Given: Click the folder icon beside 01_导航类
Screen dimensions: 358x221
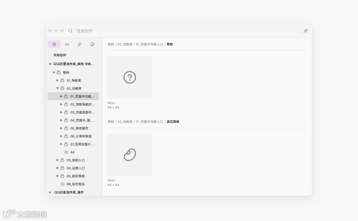Looking at the screenshot, I should coord(62,80).
